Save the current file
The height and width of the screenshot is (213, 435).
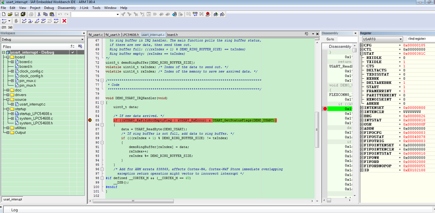coord(17,14)
